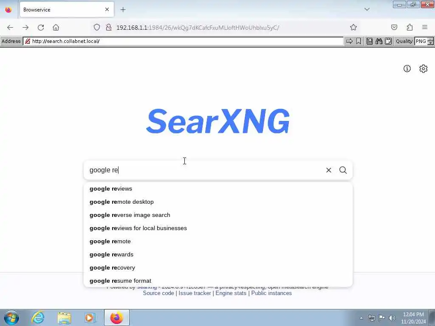Open the Windows Start menu

pos(11,318)
